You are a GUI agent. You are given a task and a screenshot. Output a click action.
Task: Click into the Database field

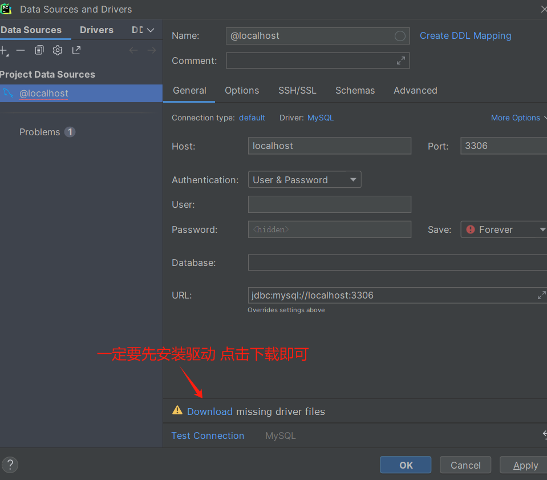(x=398, y=263)
